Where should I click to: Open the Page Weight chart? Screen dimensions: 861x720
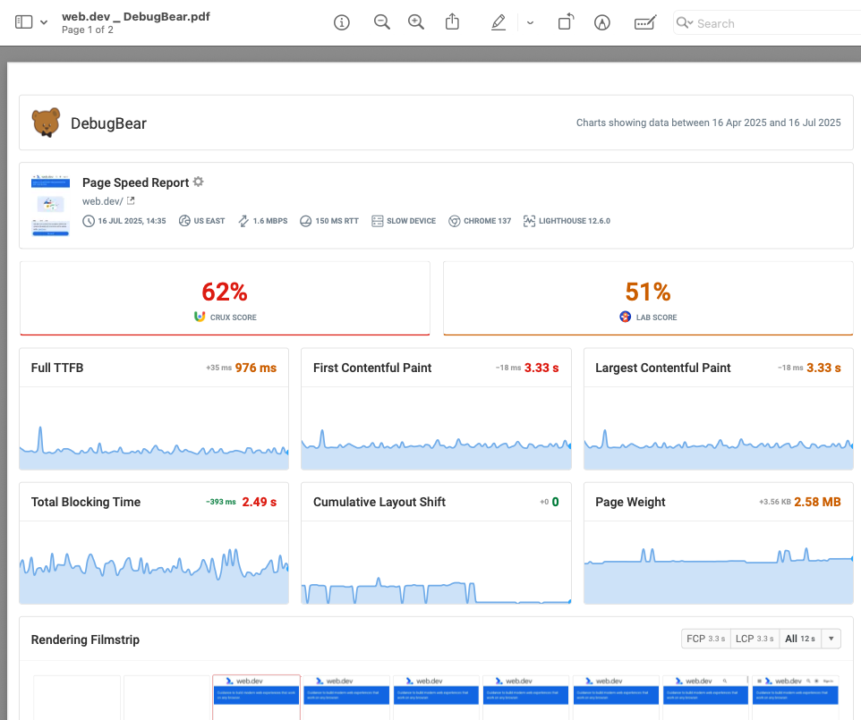coord(718,543)
